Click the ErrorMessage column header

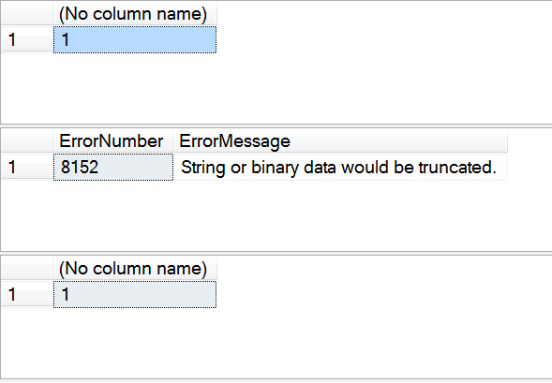tap(340, 141)
